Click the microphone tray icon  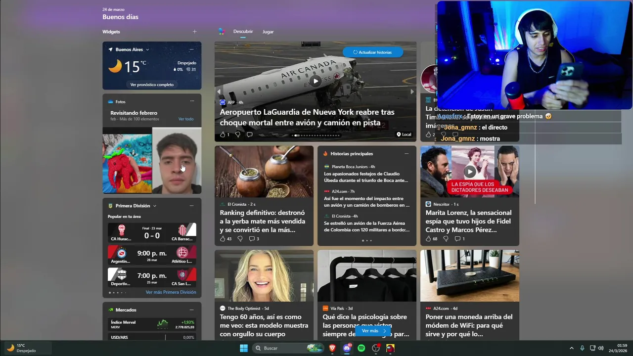tap(582, 348)
